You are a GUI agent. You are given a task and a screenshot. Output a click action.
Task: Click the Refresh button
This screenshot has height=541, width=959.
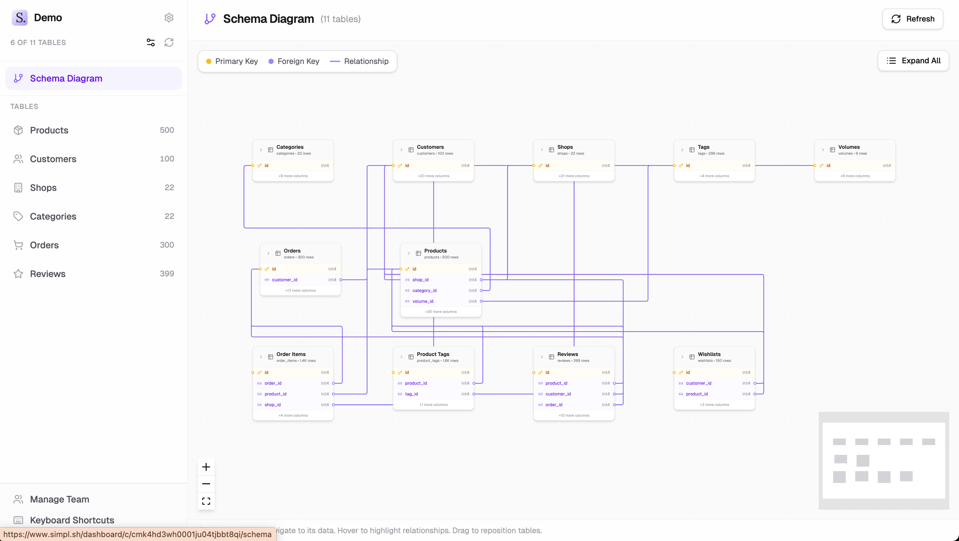[912, 19]
